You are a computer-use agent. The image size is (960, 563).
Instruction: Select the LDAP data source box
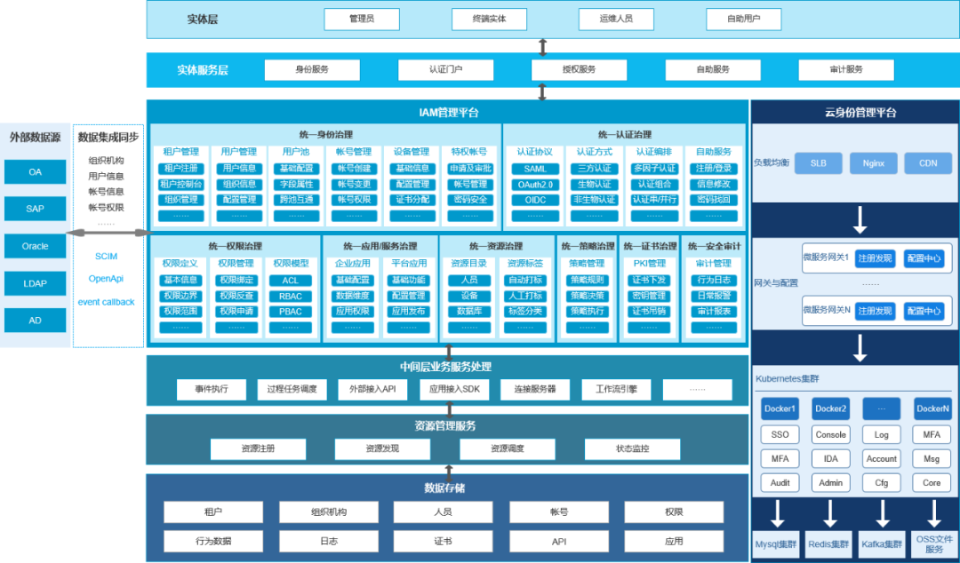[35, 283]
